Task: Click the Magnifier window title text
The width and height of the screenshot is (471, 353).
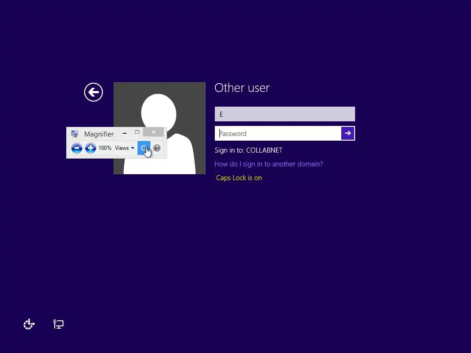Action: pyautogui.click(x=99, y=134)
